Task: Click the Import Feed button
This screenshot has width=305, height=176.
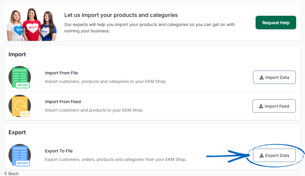Action: coord(274,106)
